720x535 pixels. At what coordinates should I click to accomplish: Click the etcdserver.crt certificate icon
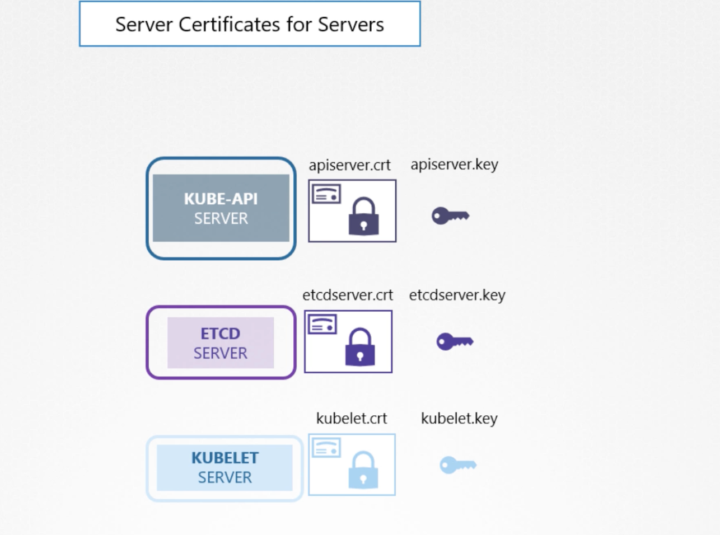click(x=348, y=341)
